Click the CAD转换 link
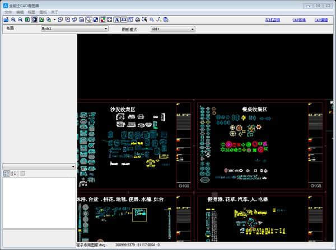This screenshot has width=336, height=250. [x=299, y=20]
